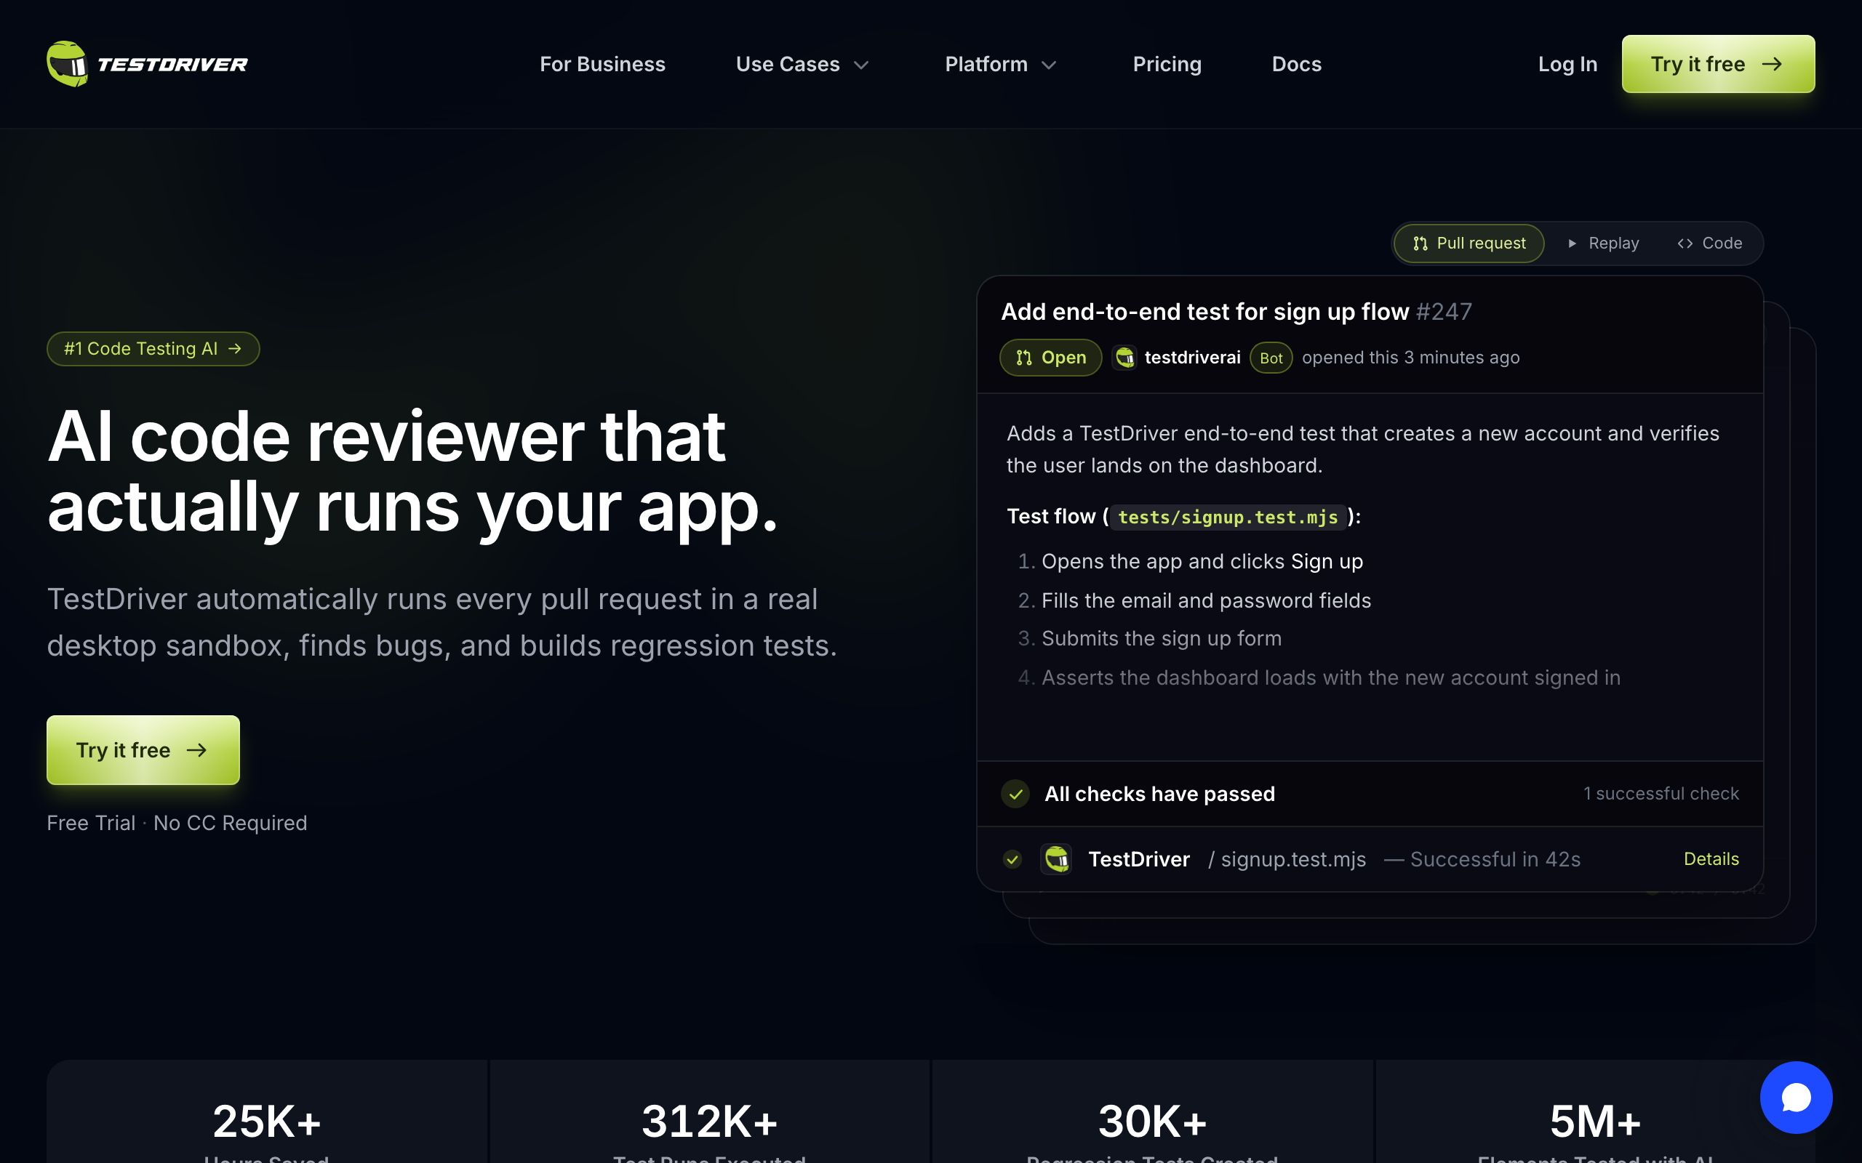Click the testdriverai username
1862x1163 pixels.
click(x=1193, y=358)
